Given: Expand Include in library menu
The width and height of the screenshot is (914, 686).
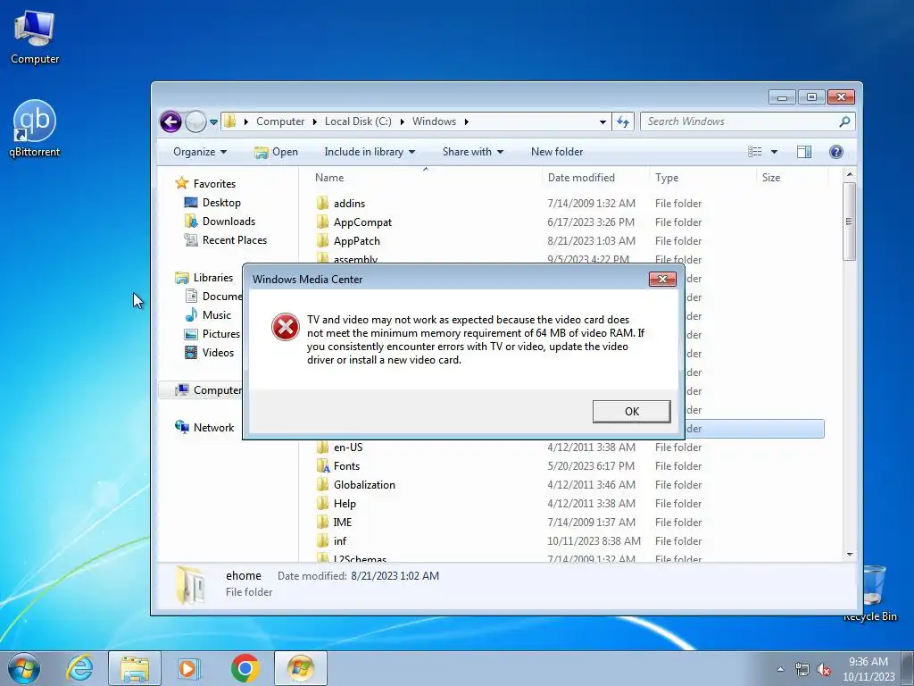Looking at the screenshot, I should tap(370, 152).
